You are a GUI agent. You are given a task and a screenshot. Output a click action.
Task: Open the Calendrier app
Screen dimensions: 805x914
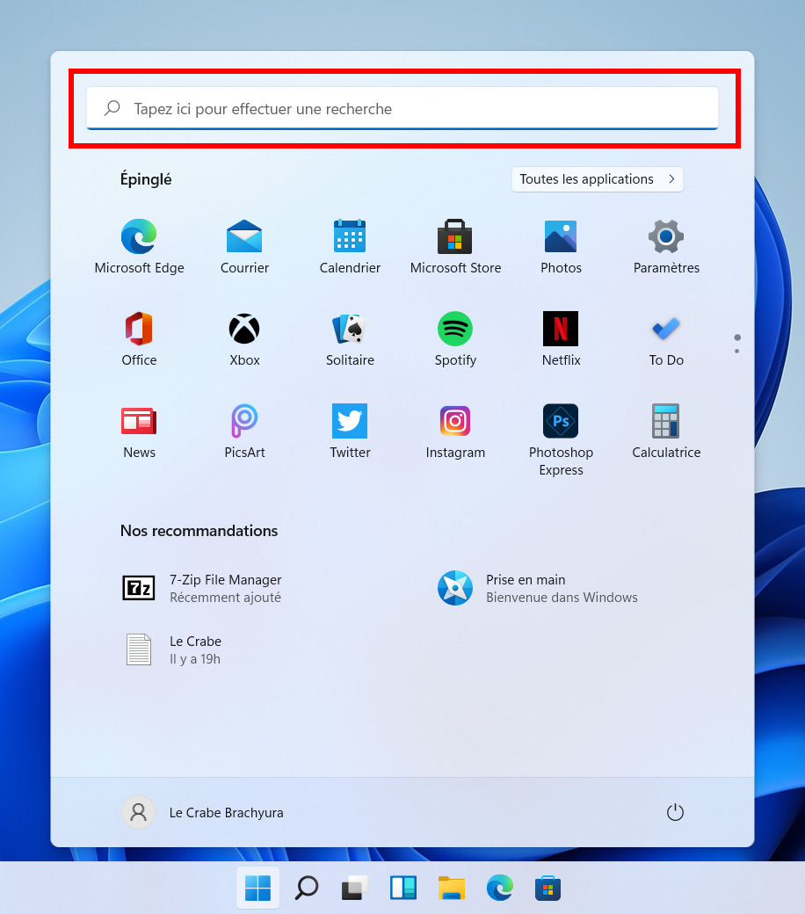(x=350, y=247)
